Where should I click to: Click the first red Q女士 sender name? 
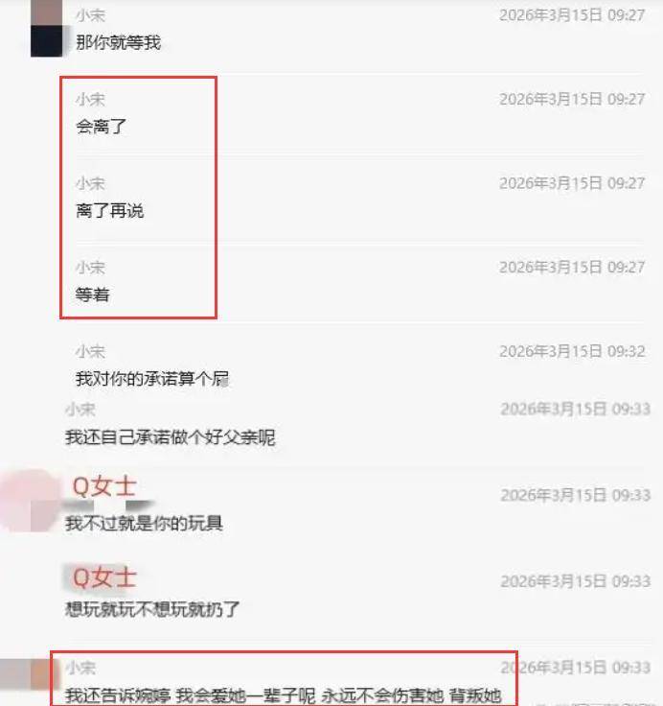[104, 486]
